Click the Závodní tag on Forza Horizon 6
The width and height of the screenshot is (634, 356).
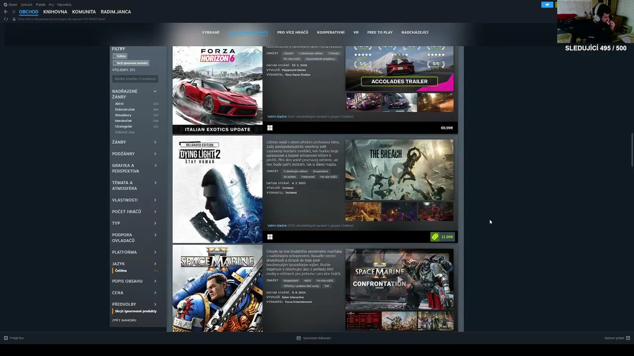(288, 53)
